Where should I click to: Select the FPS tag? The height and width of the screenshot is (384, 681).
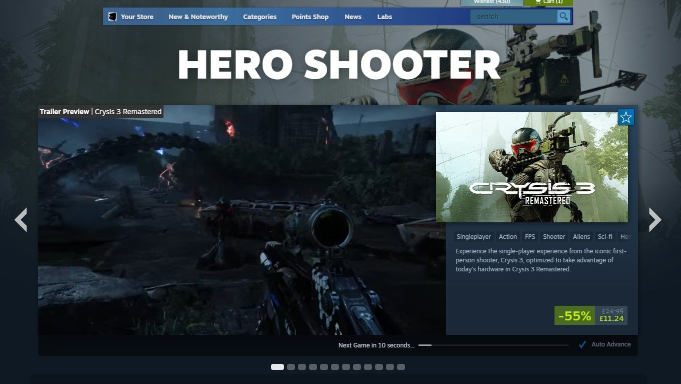[529, 236]
